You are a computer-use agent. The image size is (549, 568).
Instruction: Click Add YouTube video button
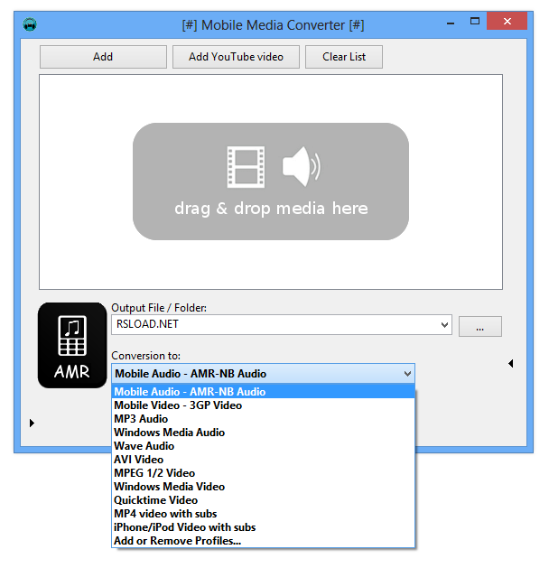[236, 57]
